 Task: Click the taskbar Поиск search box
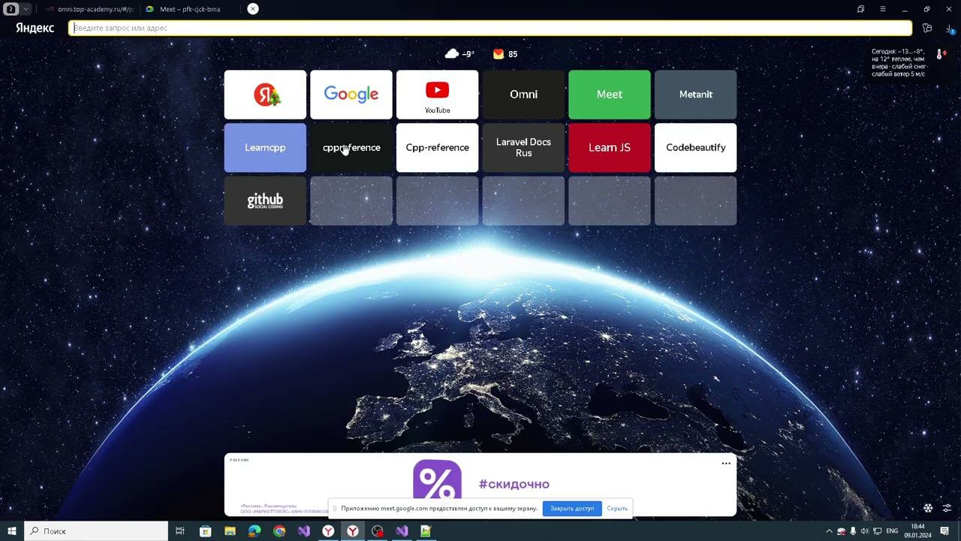click(96, 531)
